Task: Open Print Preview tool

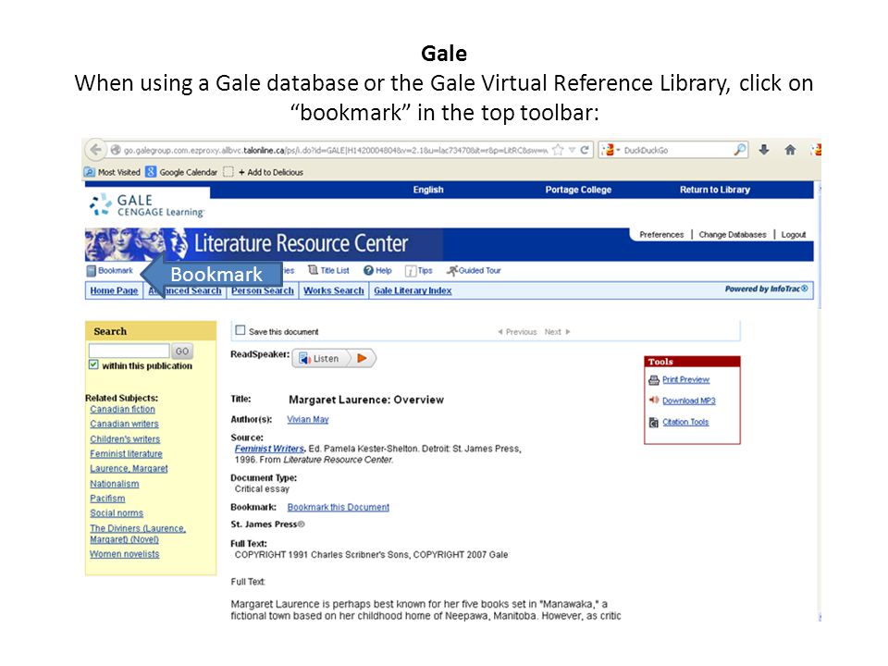Action: [x=680, y=379]
